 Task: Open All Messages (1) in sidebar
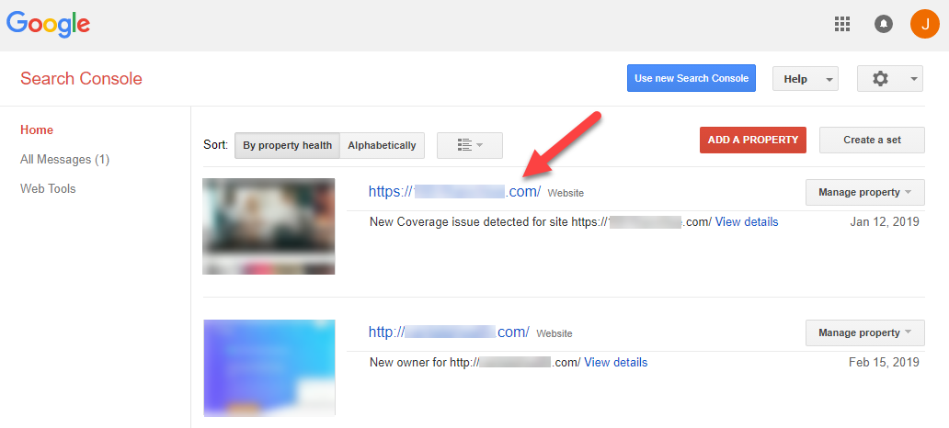[64, 160]
